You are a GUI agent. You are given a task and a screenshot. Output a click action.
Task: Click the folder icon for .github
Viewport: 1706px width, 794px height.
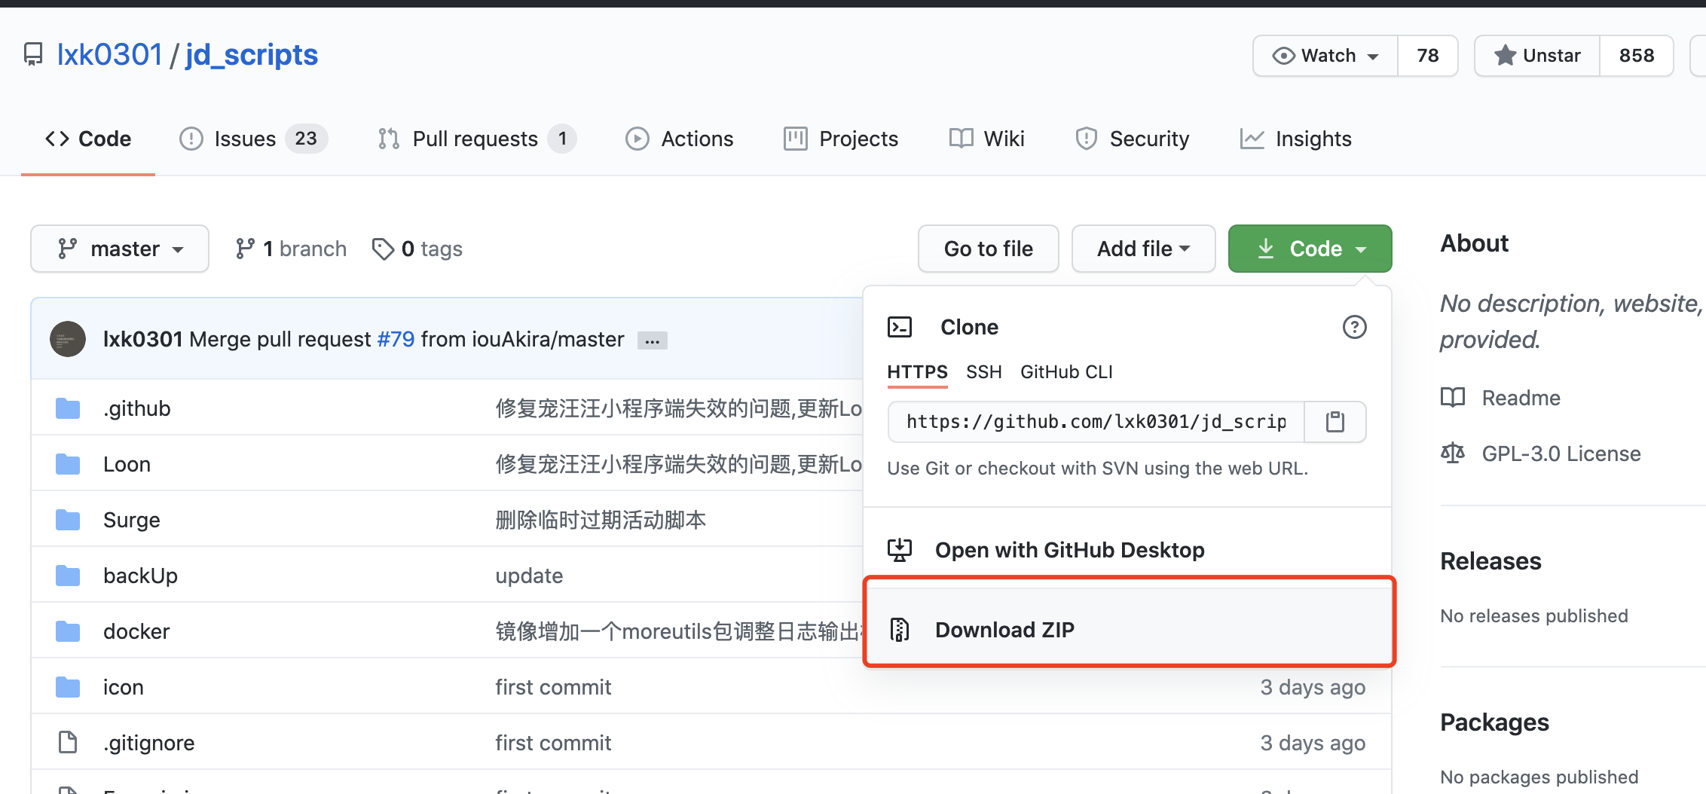(x=68, y=408)
